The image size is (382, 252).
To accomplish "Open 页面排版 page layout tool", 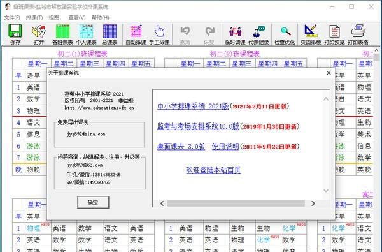I will 311,34.
